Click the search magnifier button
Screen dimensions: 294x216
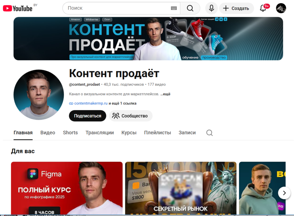tap(190, 8)
